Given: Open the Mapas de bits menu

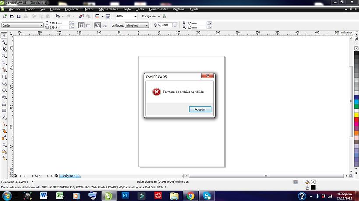Looking at the screenshot, I should pyautogui.click(x=108, y=9).
